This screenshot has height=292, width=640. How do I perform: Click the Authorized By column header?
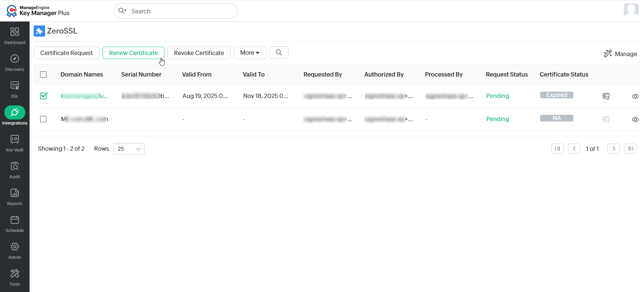coord(384,75)
